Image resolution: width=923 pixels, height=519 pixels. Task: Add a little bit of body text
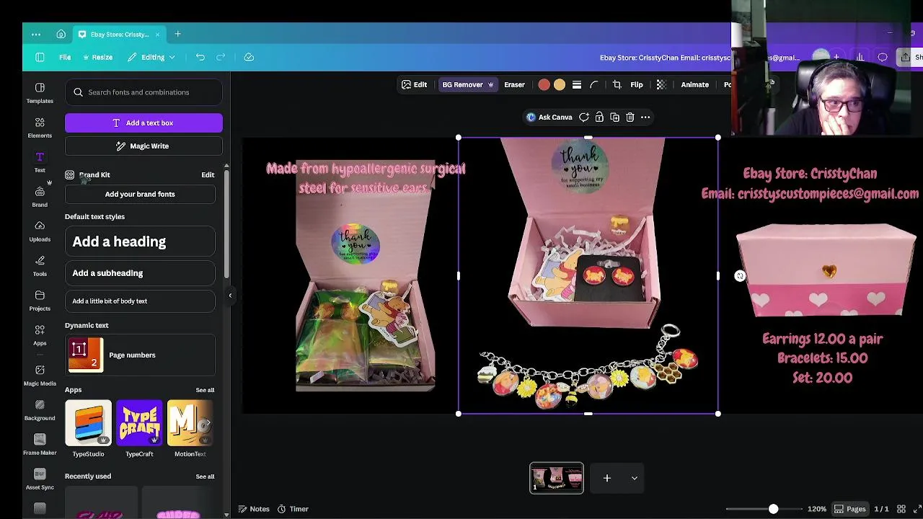tap(140, 301)
